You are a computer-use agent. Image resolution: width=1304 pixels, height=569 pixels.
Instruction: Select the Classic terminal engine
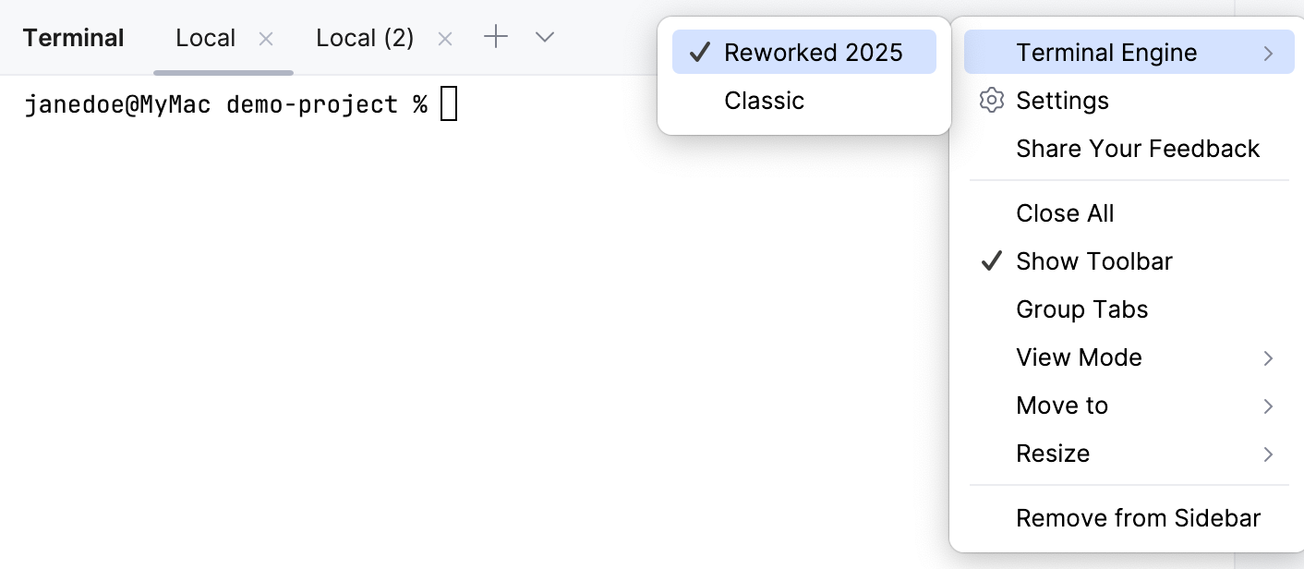point(764,101)
